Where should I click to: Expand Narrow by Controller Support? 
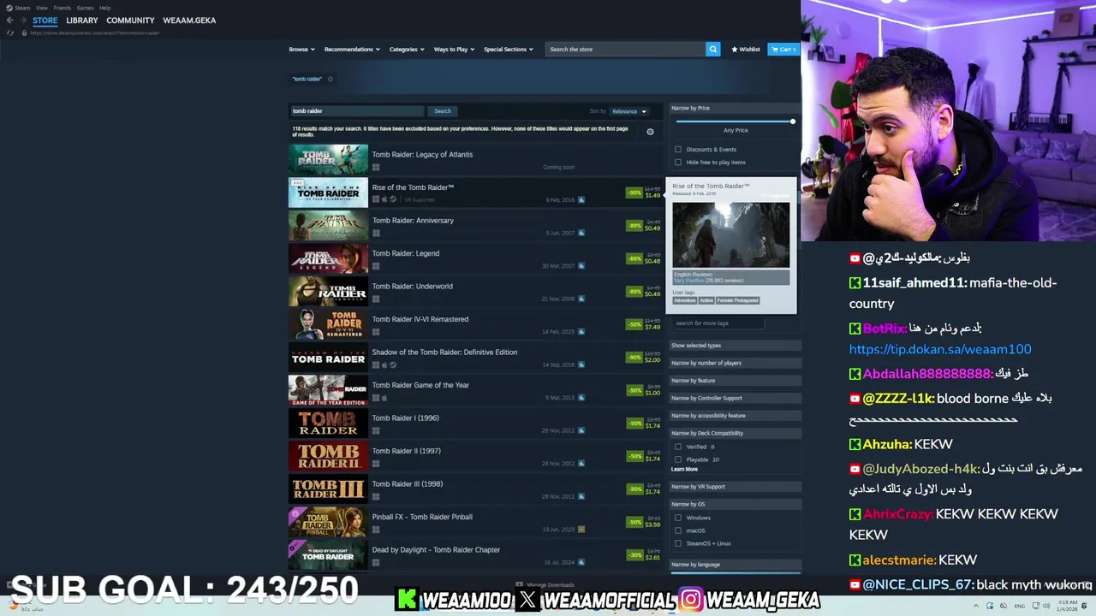pyautogui.click(x=735, y=398)
